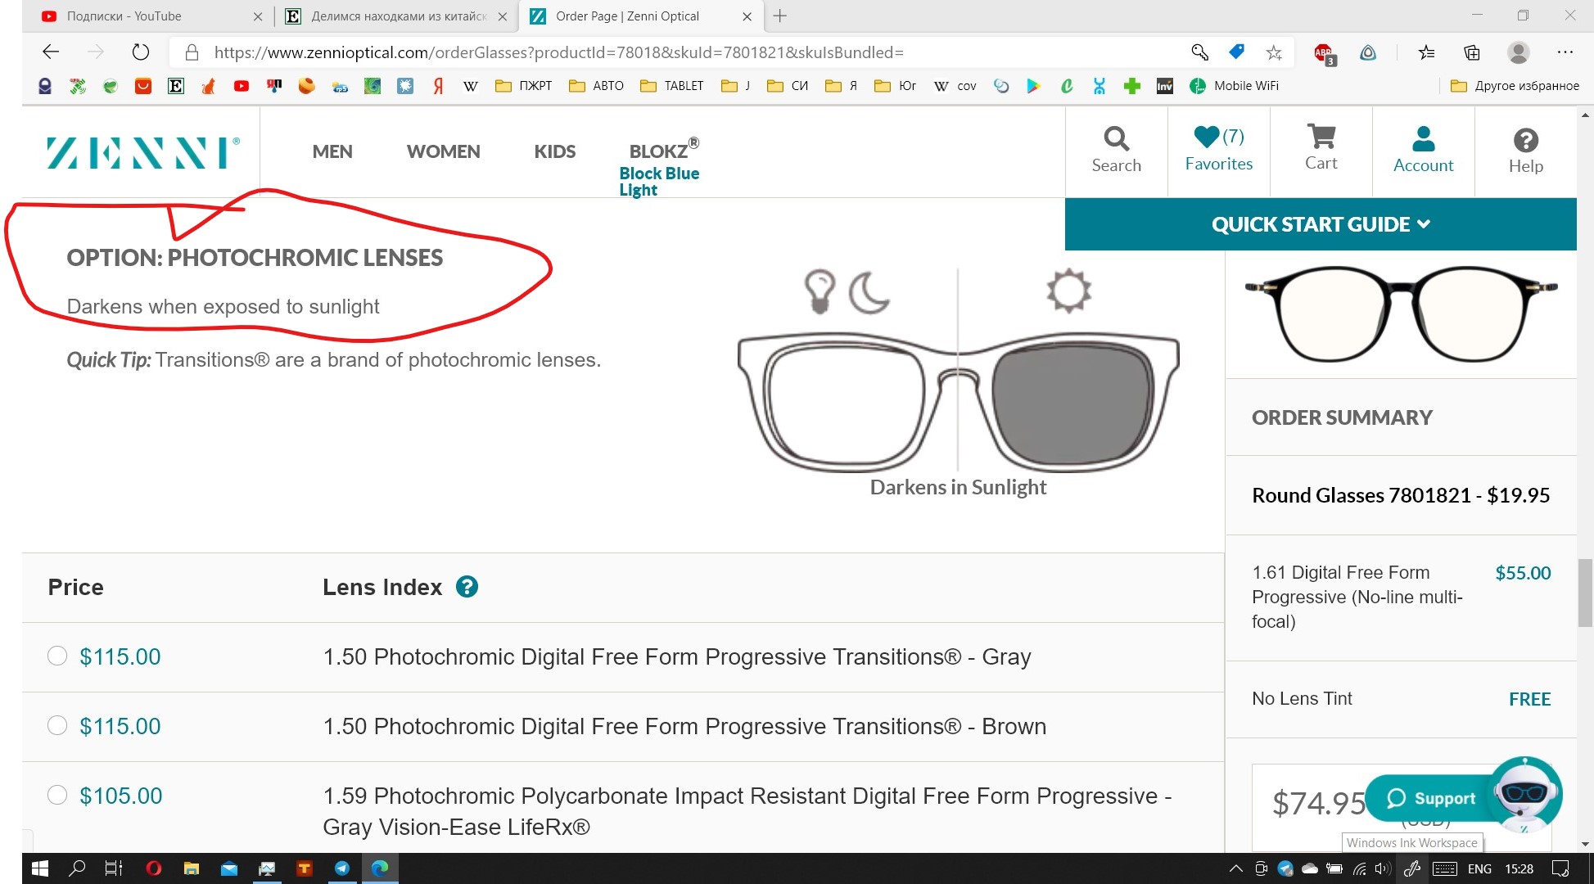1594x884 pixels.
Task: Open the Search magnifier icon
Action: [x=1116, y=139]
